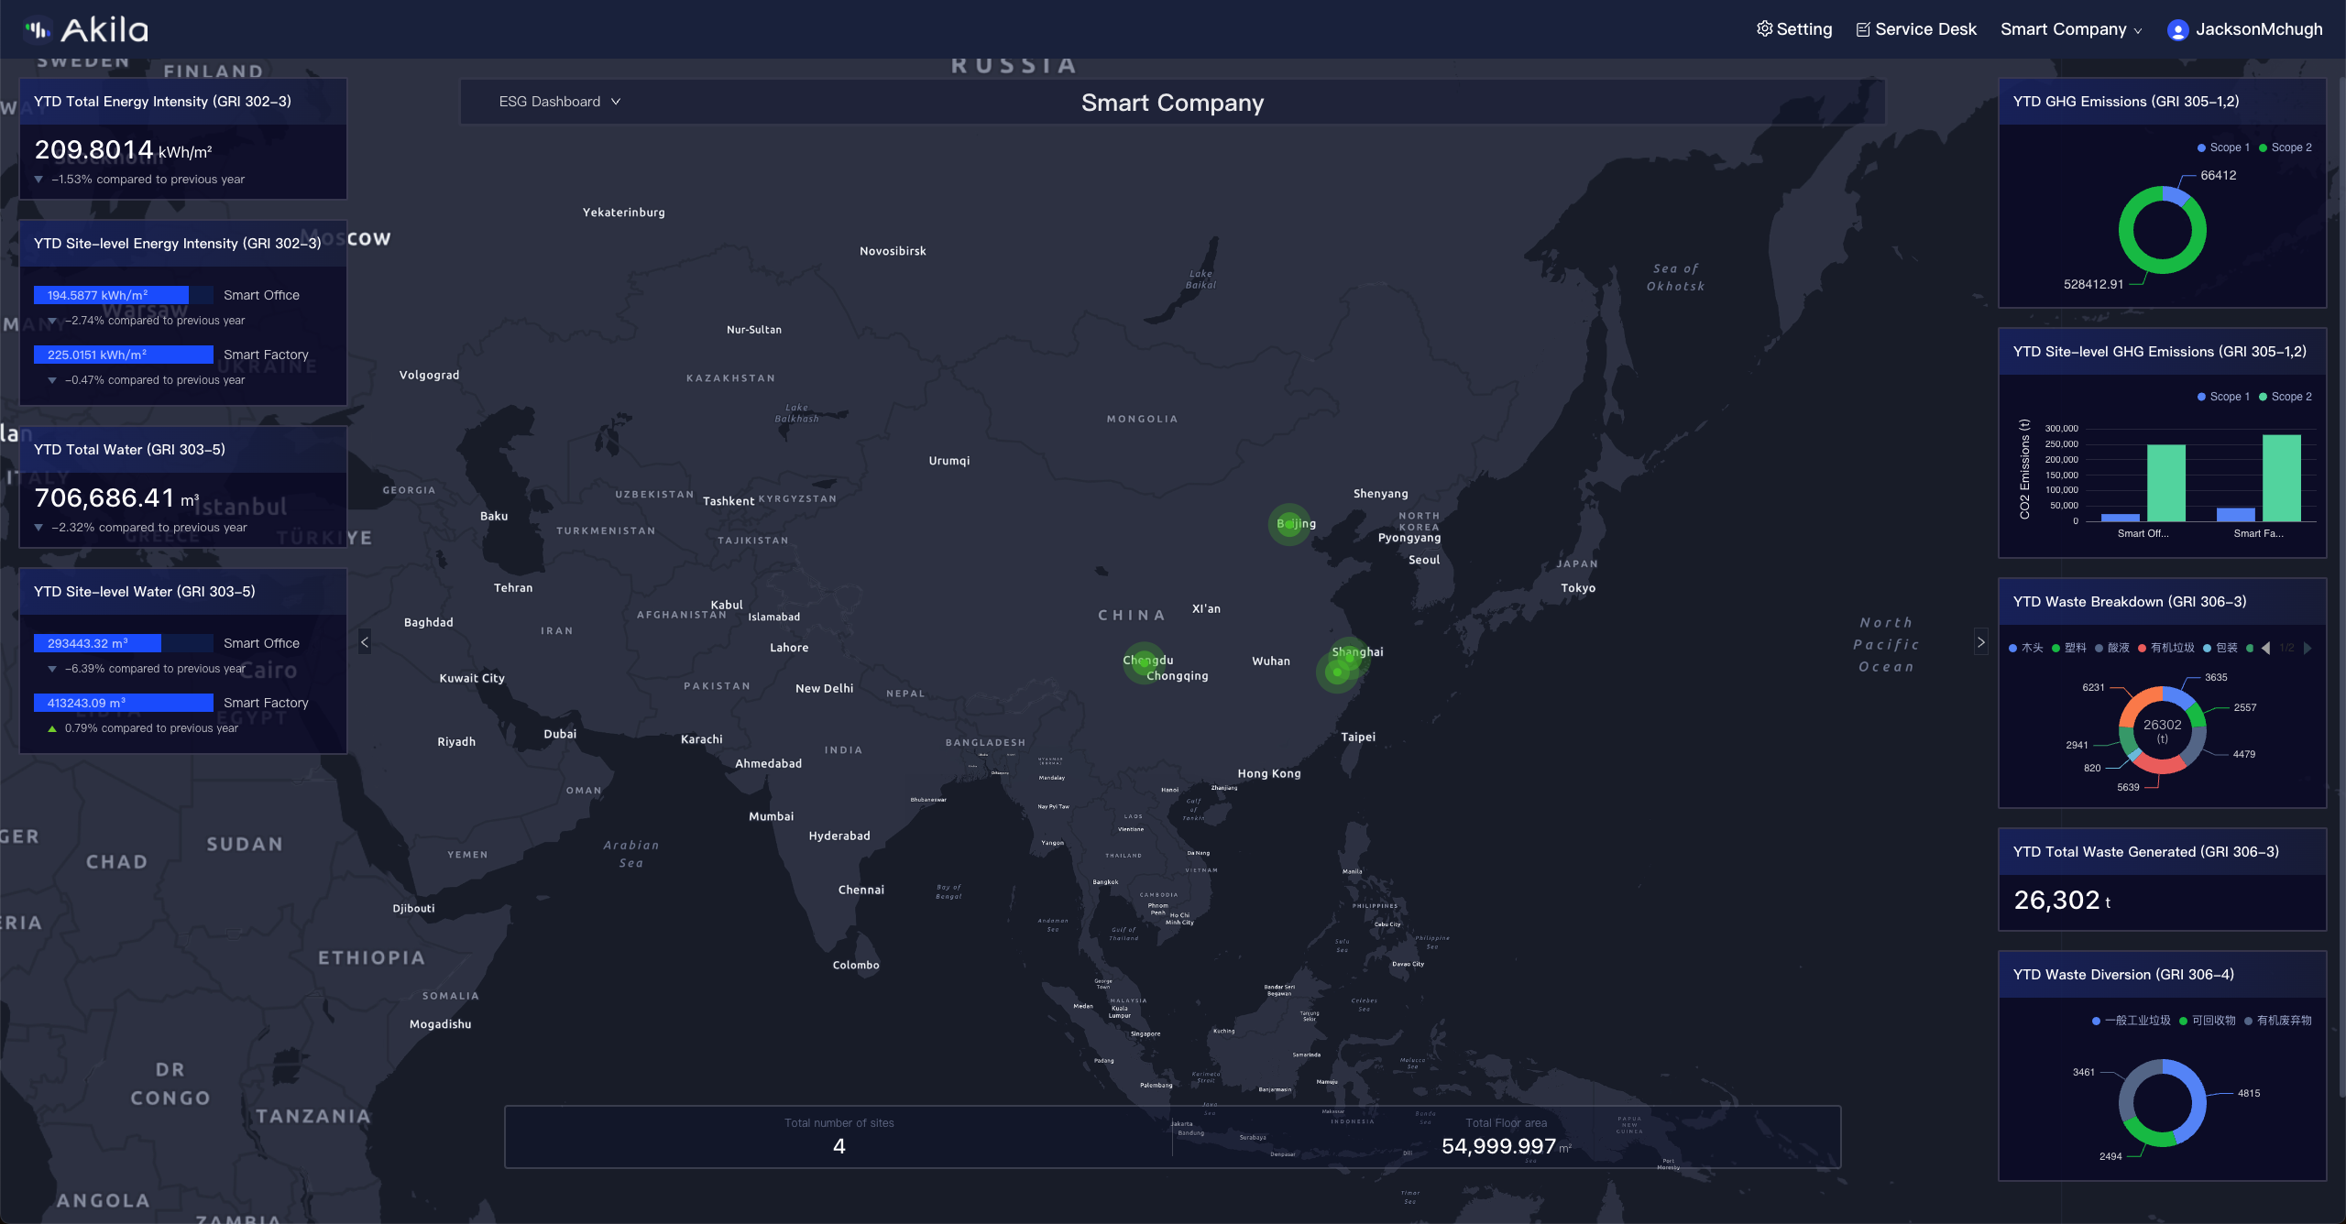Go to next waste legend page
The height and width of the screenshot is (1224, 2346).
2308,648
